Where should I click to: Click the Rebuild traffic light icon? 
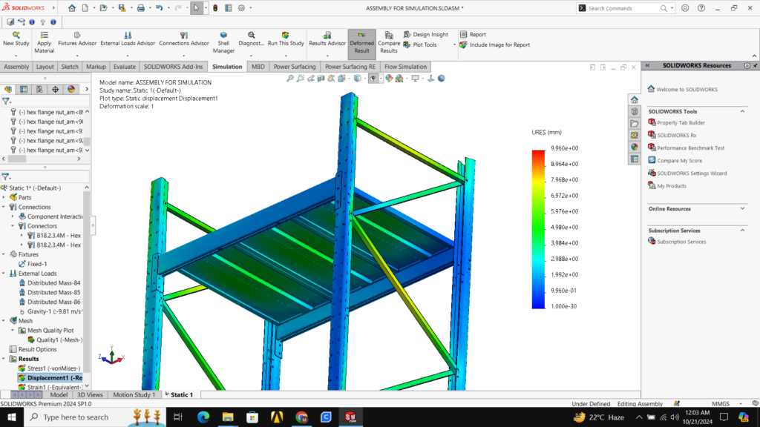[215, 8]
